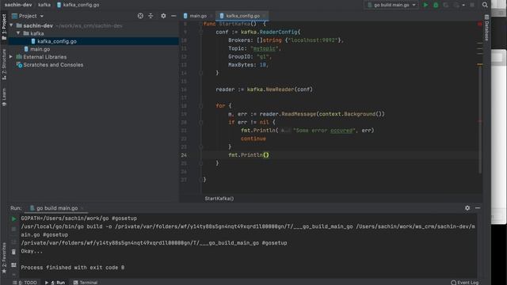Click the layout icon in Run sidebar
This screenshot has height=285, width=507.
13,264
